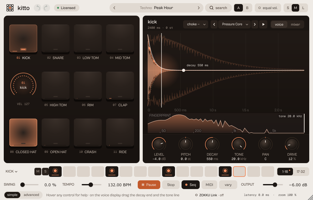
Task: Open the Techno Peak Hour preset list
Action: 156,8
